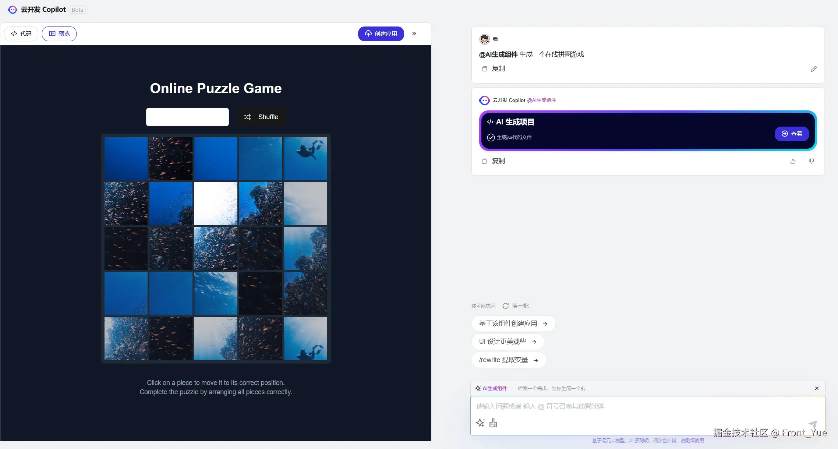Click the send arrow icon

click(812, 424)
